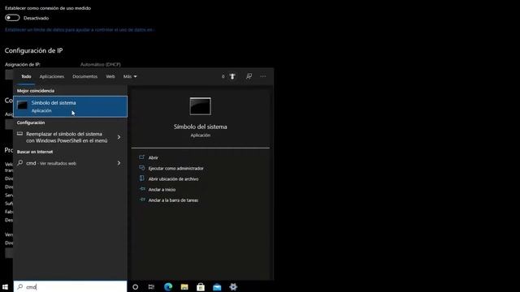This screenshot has width=520, height=292.
Task: Click the taskbar search box with cmd
Action: click(x=70, y=286)
